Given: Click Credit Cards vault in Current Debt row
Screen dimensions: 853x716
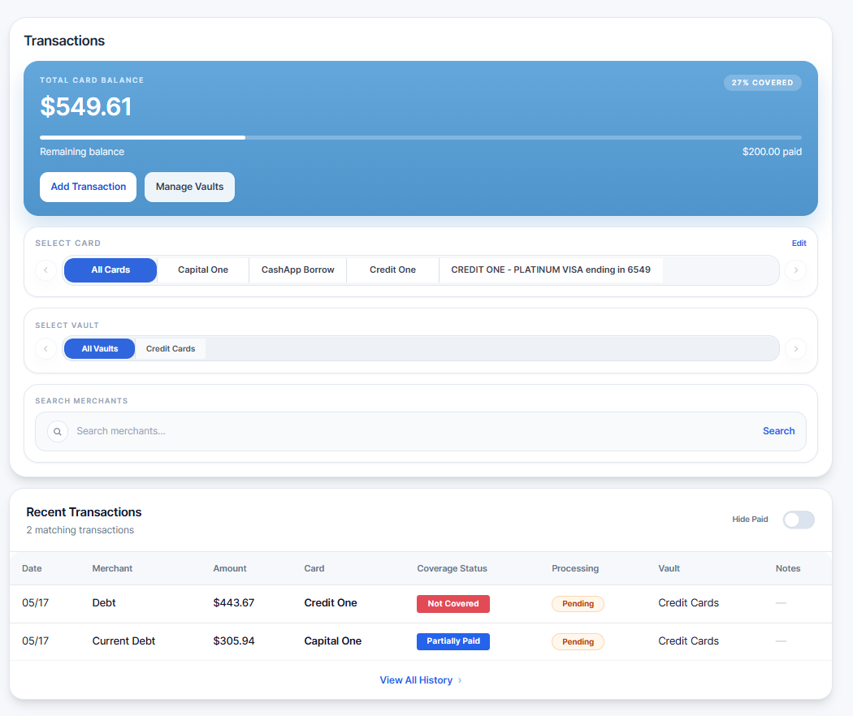Looking at the screenshot, I should click(x=688, y=641).
